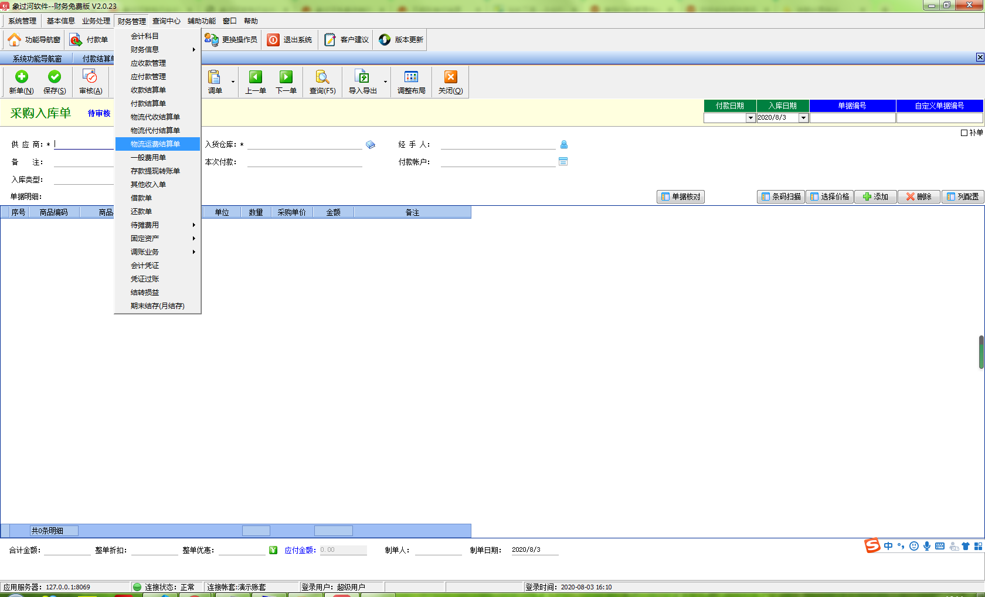Click 添加 button
The width and height of the screenshot is (985, 597).
(x=875, y=197)
